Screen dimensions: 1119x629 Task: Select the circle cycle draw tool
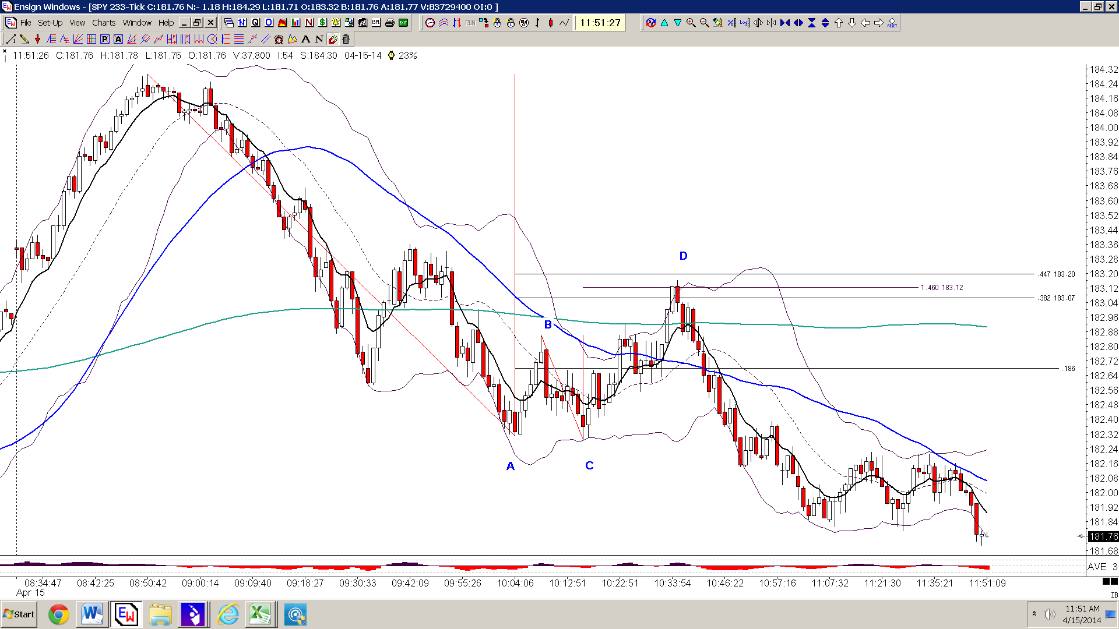(x=212, y=39)
